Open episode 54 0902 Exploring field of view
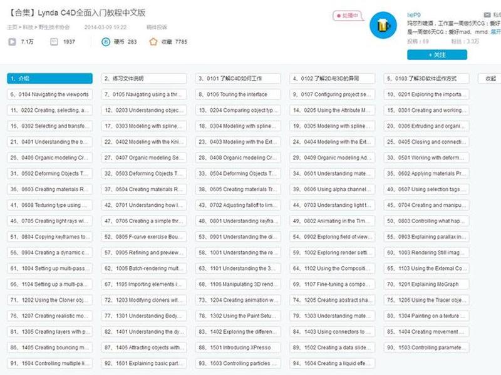501x375 pixels. coord(333,237)
